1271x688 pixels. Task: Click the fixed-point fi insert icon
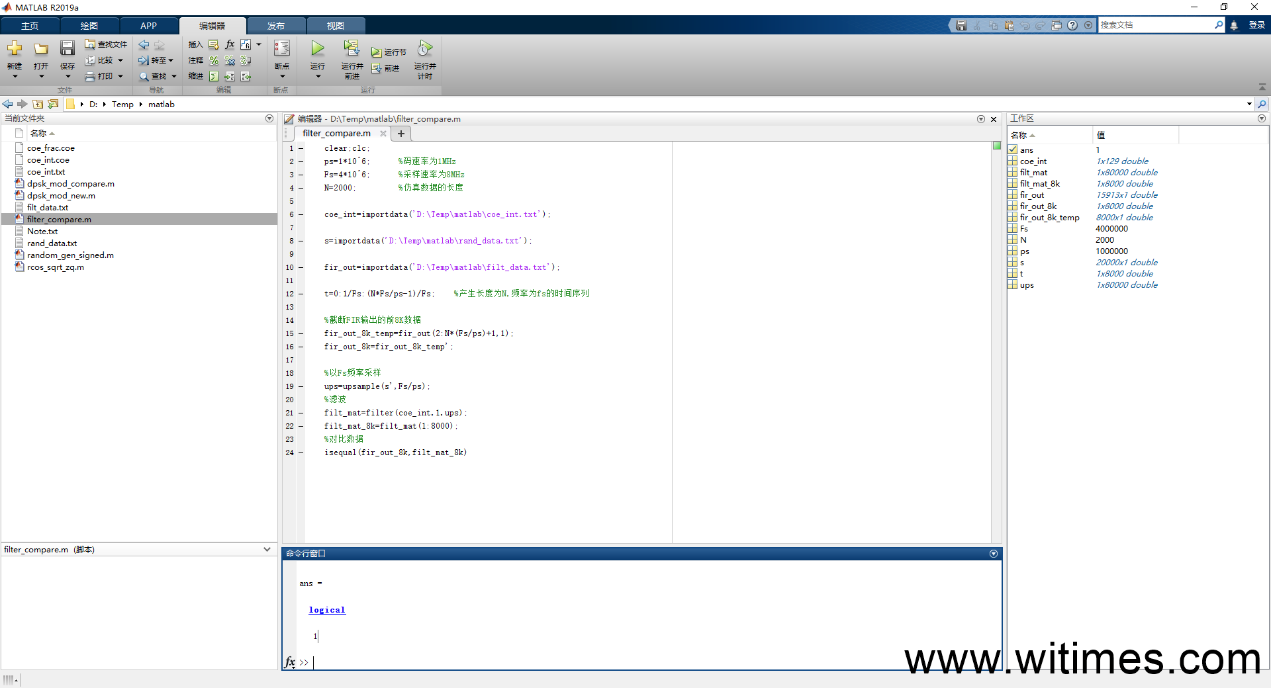click(x=246, y=44)
